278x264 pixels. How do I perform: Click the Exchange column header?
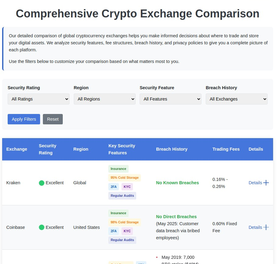tap(17, 149)
